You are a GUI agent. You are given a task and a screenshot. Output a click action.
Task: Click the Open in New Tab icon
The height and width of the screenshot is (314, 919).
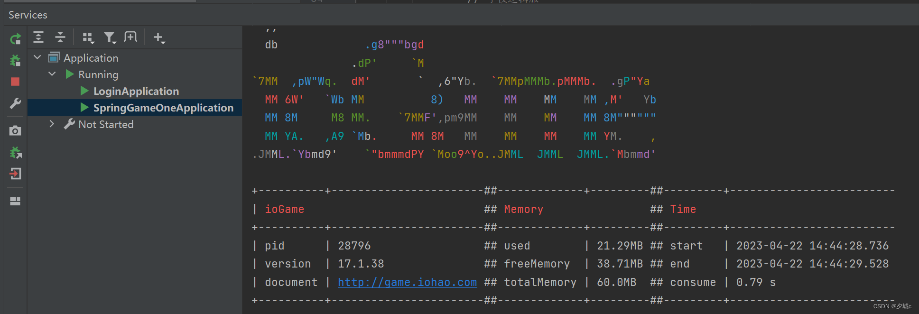point(130,37)
